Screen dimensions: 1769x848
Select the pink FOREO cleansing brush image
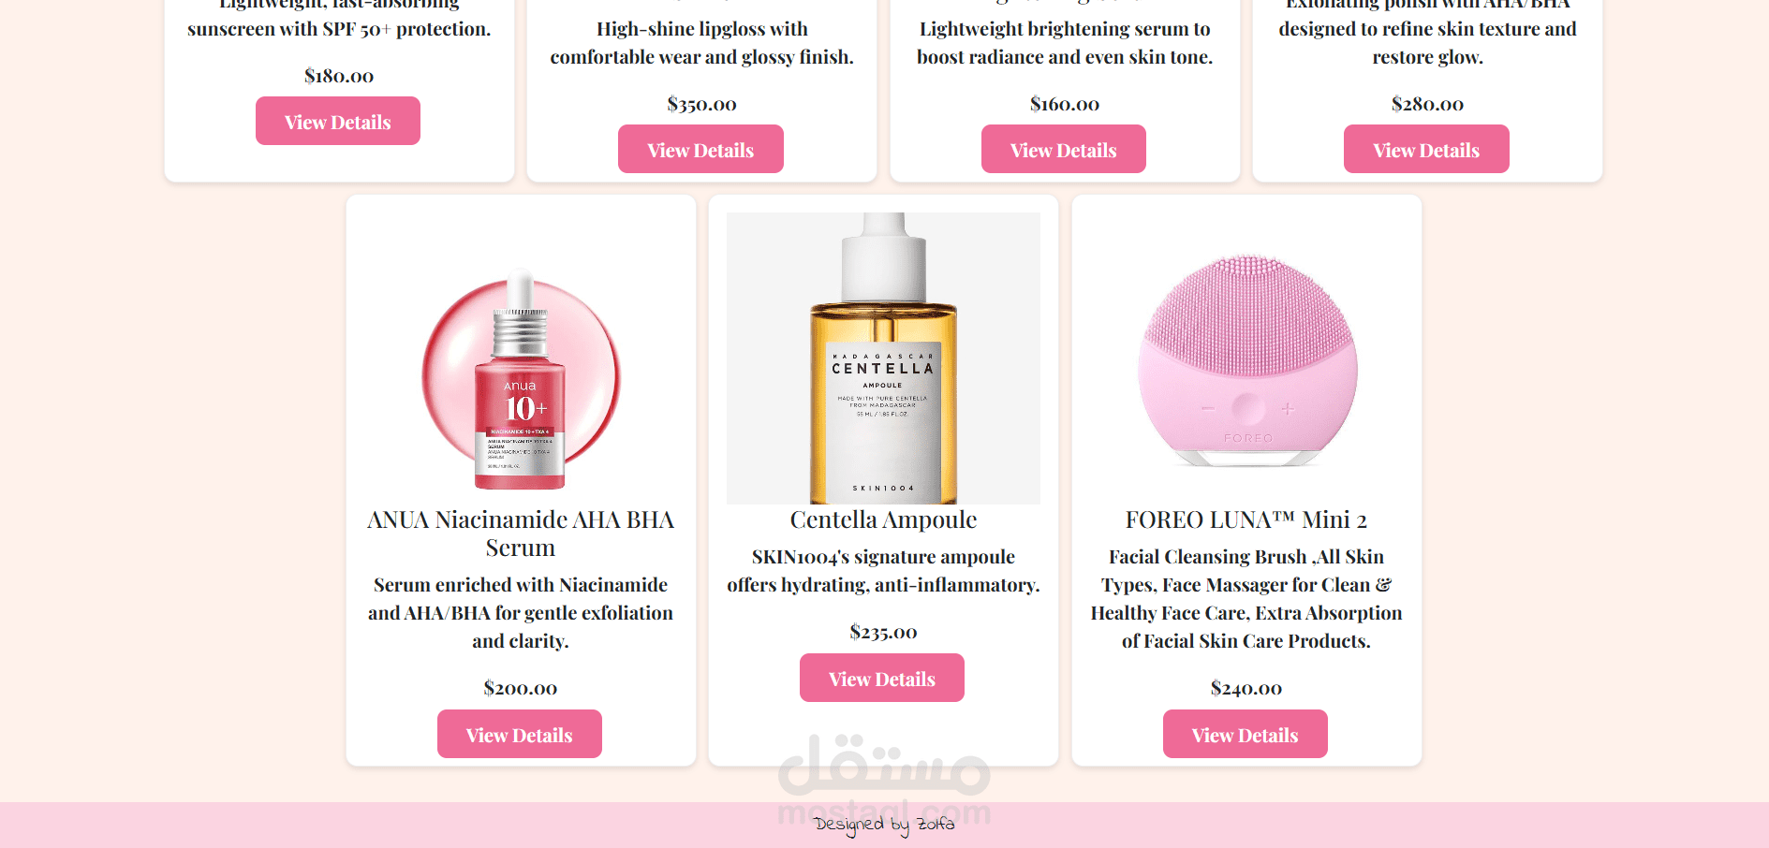pyautogui.click(x=1246, y=359)
